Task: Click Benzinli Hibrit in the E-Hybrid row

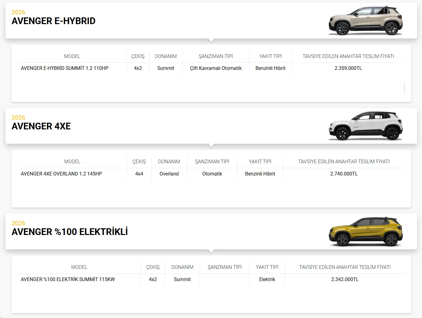Action: click(x=270, y=68)
